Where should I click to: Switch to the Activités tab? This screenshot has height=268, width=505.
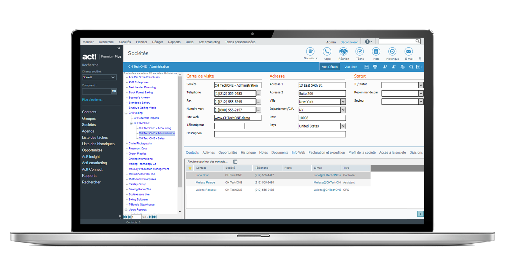(209, 153)
